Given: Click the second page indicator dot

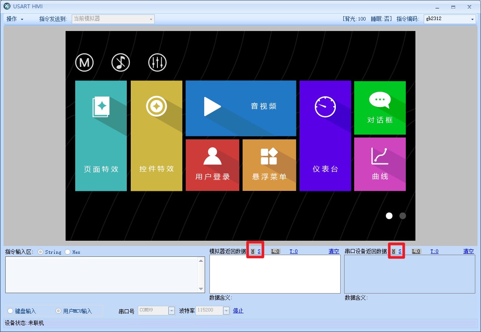Looking at the screenshot, I should pyautogui.click(x=402, y=216).
